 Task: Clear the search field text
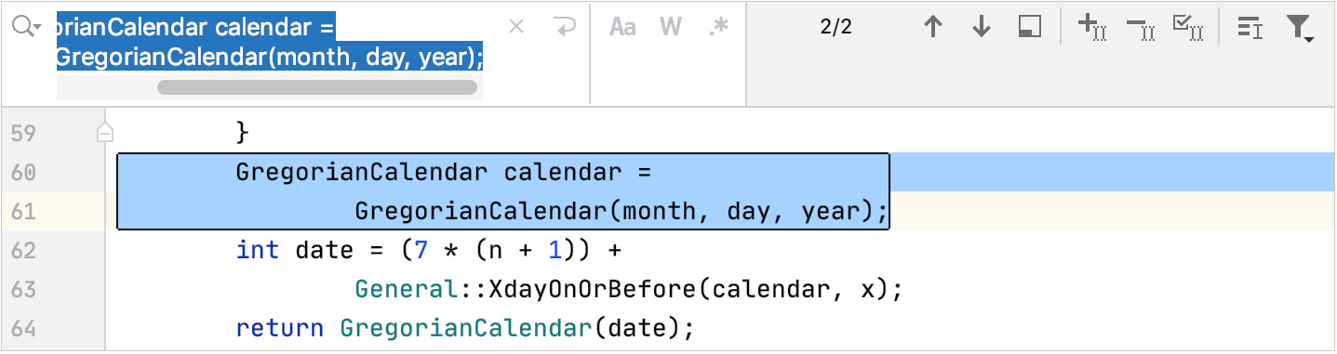pyautogui.click(x=516, y=28)
